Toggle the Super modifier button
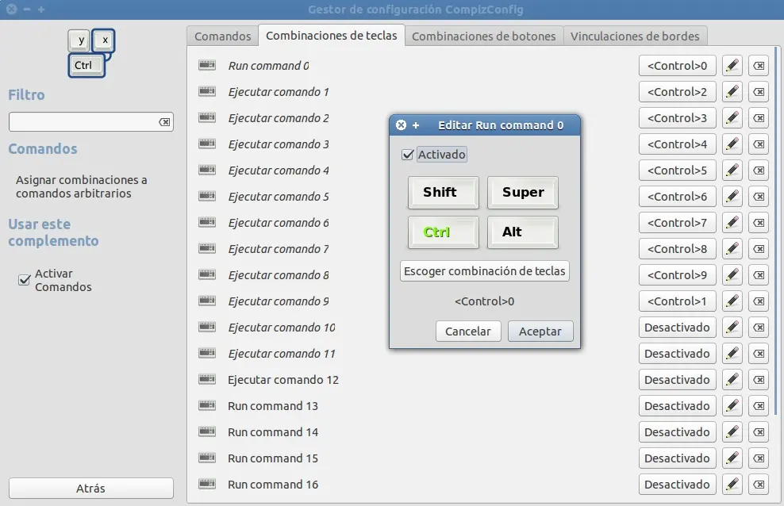 [x=523, y=192]
